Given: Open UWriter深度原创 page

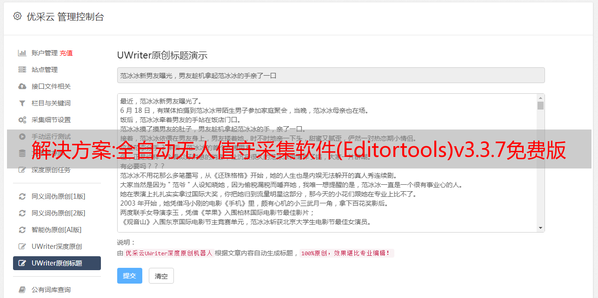Looking at the screenshot, I should pos(57,246).
